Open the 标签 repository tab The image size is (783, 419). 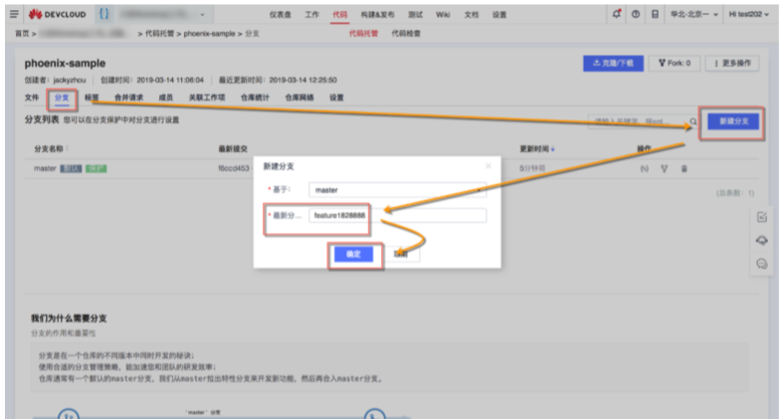92,98
